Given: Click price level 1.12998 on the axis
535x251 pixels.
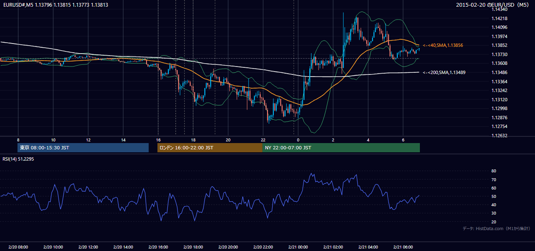Looking at the screenshot, I should tap(499, 108).
